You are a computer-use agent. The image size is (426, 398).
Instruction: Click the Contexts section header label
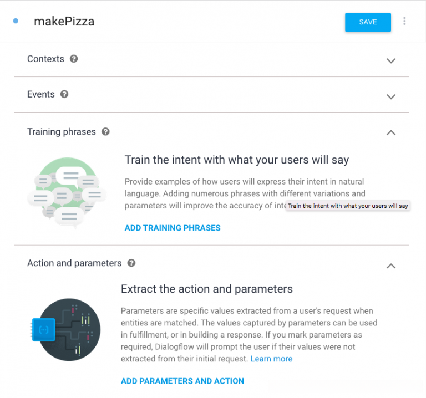(45, 59)
